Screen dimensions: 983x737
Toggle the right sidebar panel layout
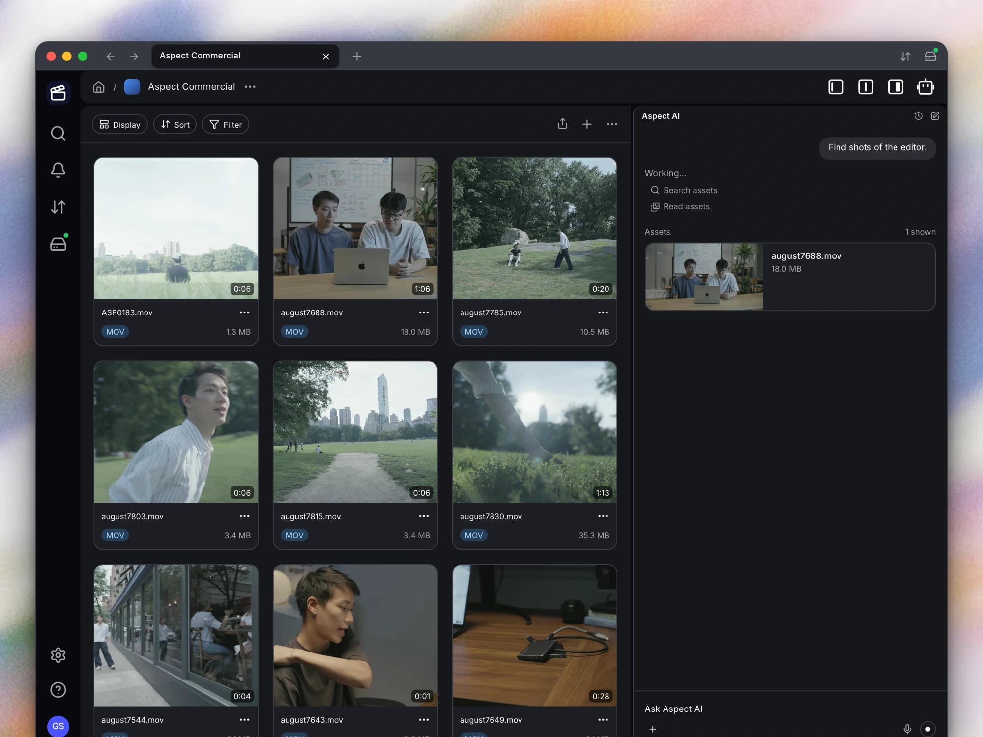(x=896, y=87)
